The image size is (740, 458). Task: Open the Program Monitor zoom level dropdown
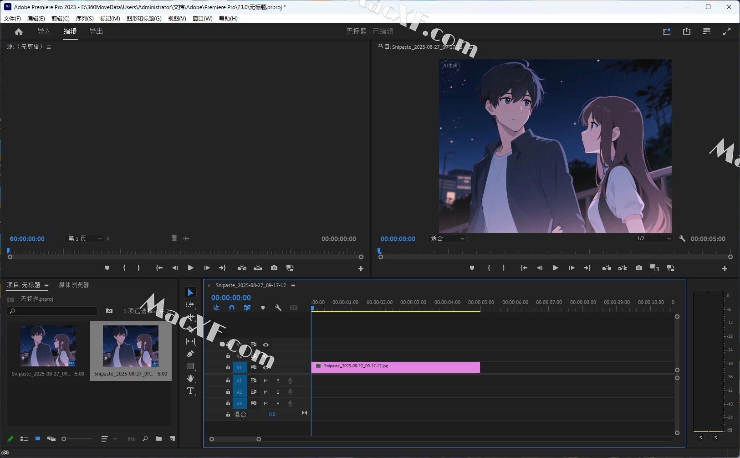point(447,238)
